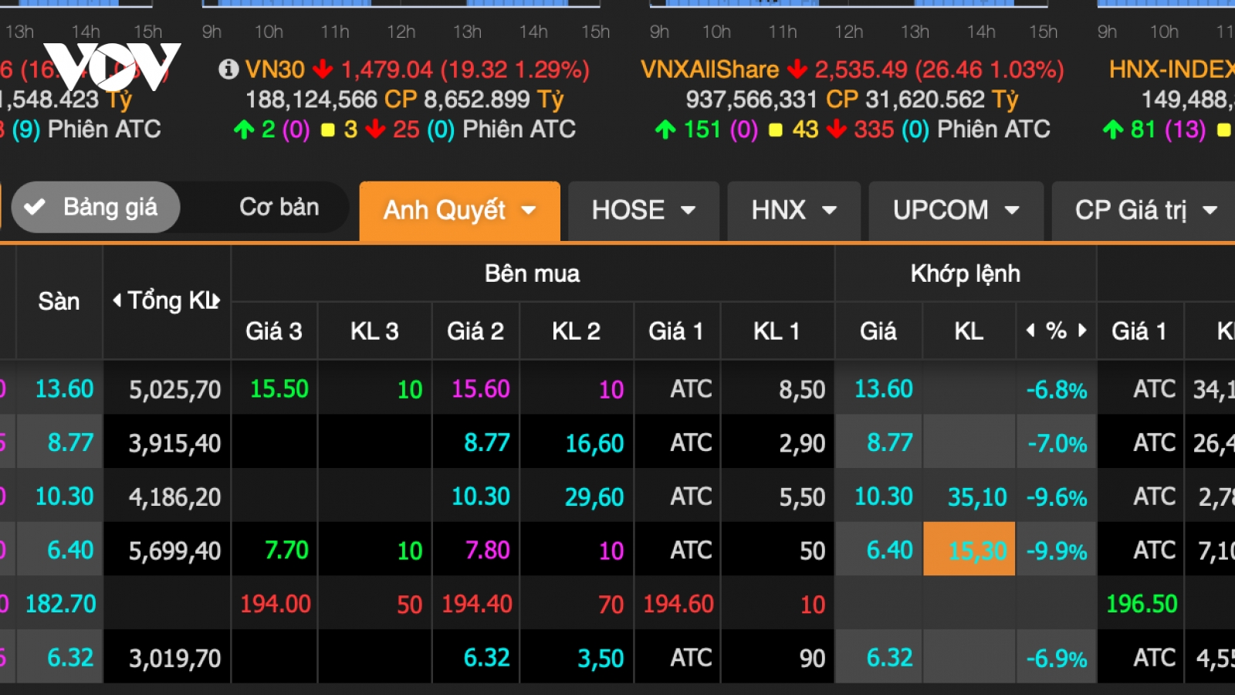
Task: Expand the HOSE dropdown
Action: click(x=644, y=211)
